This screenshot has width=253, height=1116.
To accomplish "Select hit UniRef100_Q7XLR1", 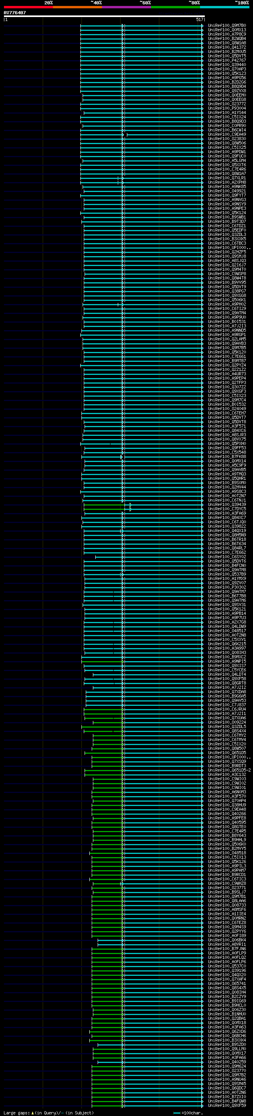I will tap(227, 178).
